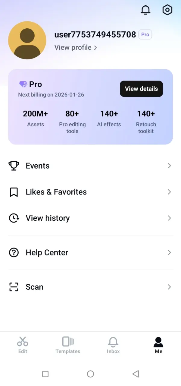Viewport: 181px width, 386px height.
Task: Click the View details button
Action: point(141,89)
